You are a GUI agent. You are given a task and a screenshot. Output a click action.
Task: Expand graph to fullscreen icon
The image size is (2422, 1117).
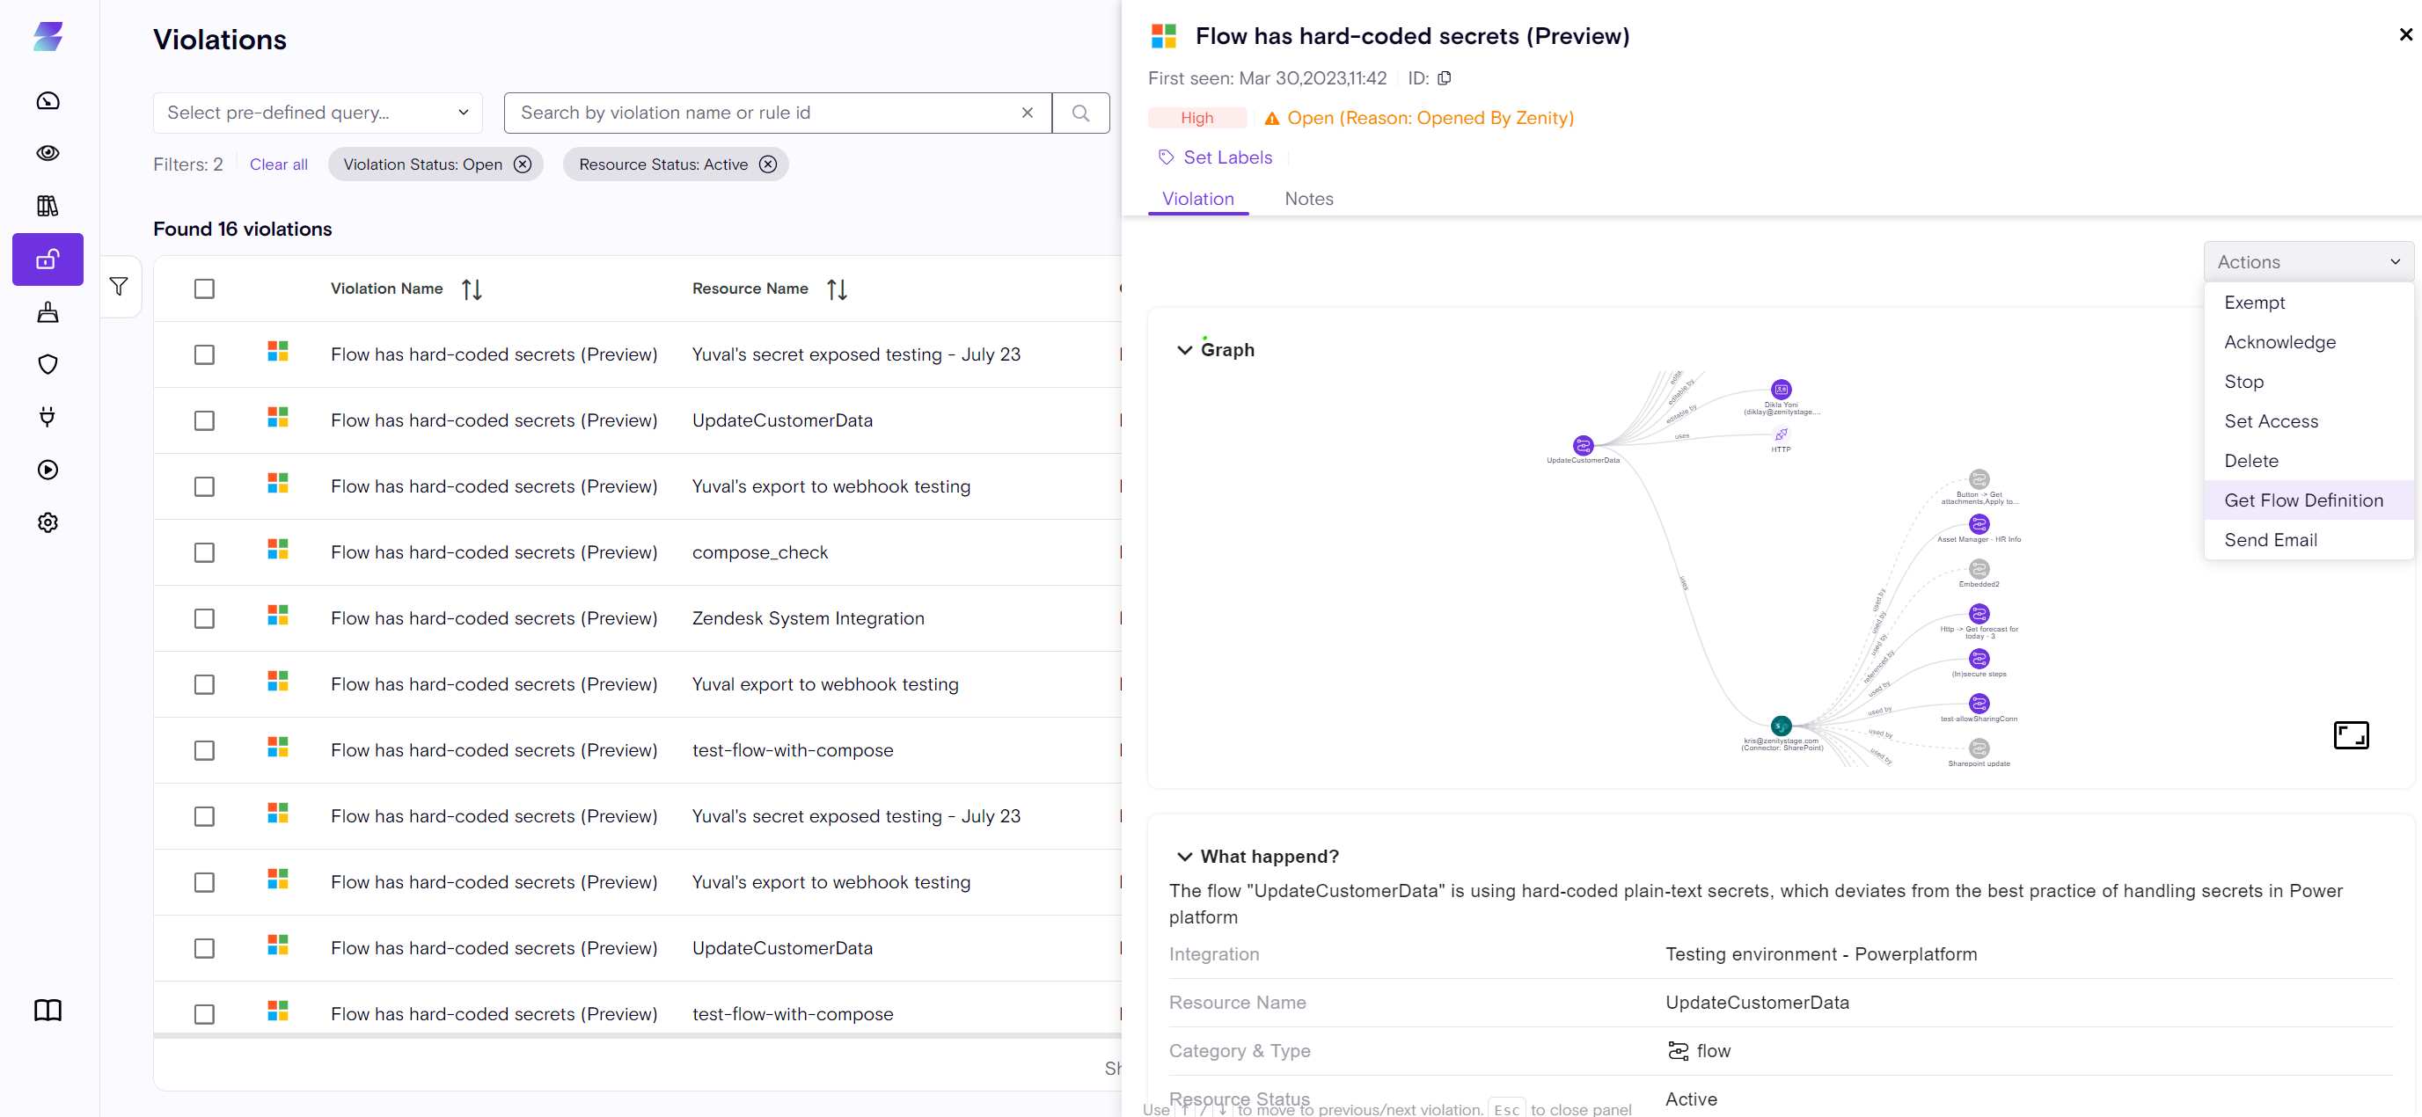pos(2350,734)
